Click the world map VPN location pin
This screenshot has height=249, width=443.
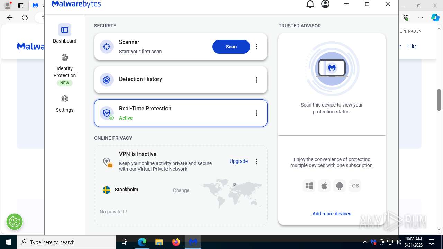pos(234,185)
